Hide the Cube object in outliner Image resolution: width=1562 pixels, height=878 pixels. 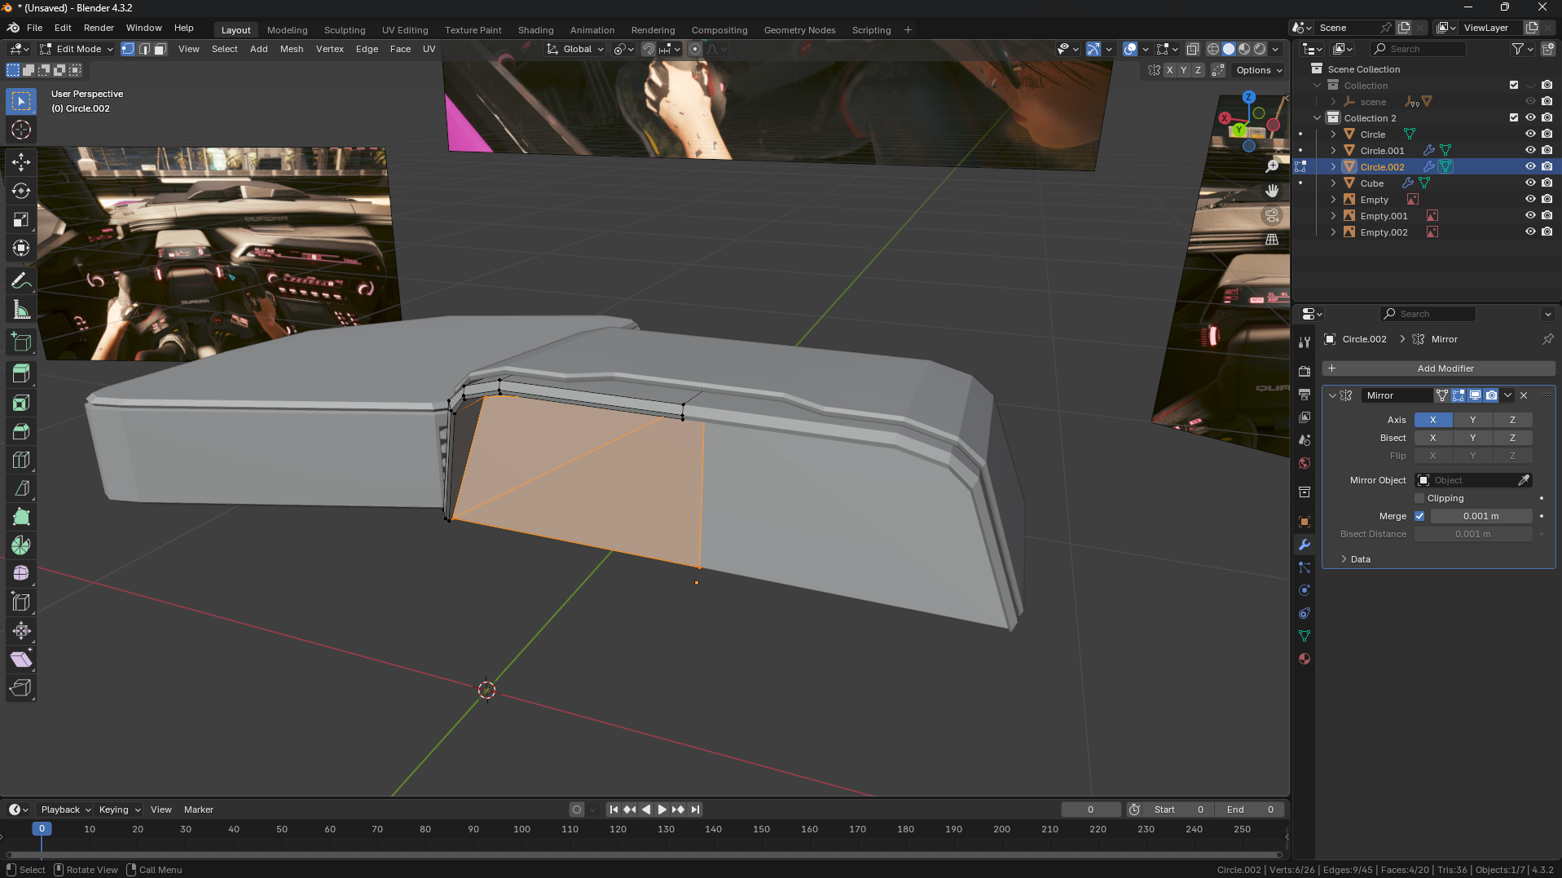[x=1530, y=183]
